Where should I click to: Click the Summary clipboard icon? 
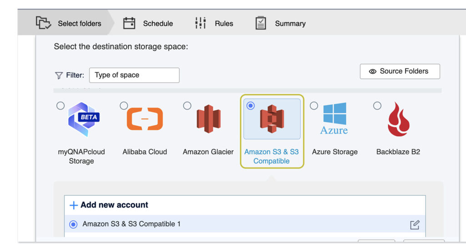[261, 23]
